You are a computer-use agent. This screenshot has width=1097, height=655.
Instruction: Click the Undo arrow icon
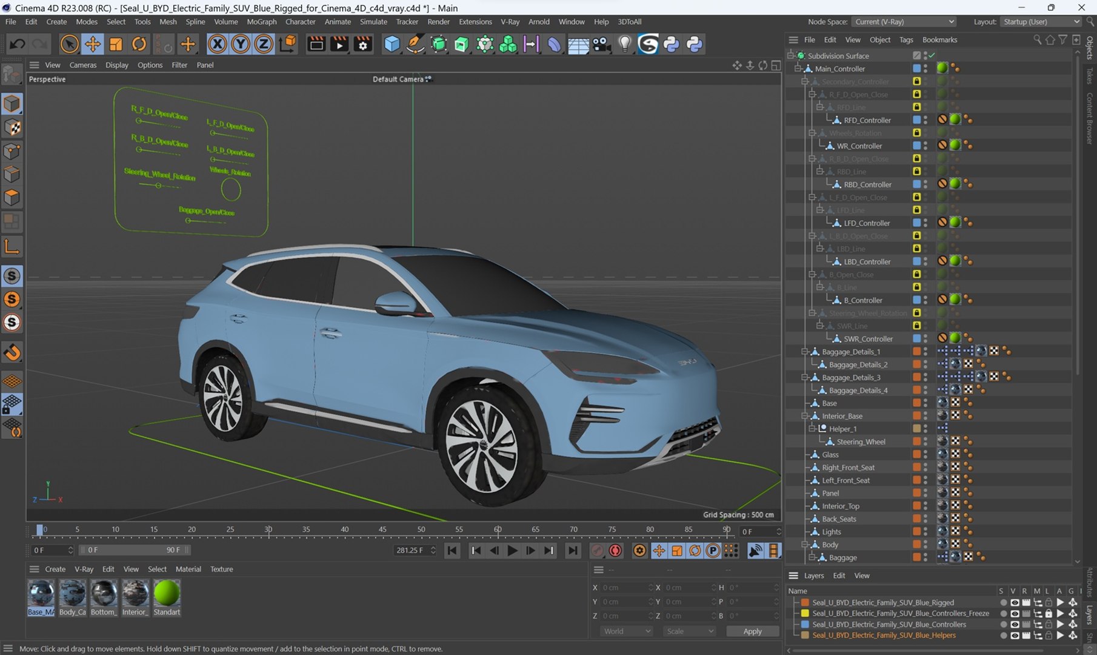[18, 44]
